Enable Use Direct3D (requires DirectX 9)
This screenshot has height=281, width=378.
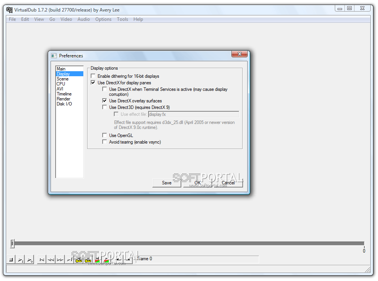pos(105,107)
